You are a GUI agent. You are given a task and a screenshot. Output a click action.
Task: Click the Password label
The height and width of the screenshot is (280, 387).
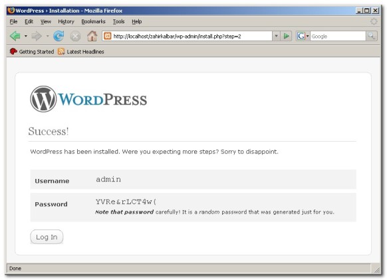(x=51, y=204)
